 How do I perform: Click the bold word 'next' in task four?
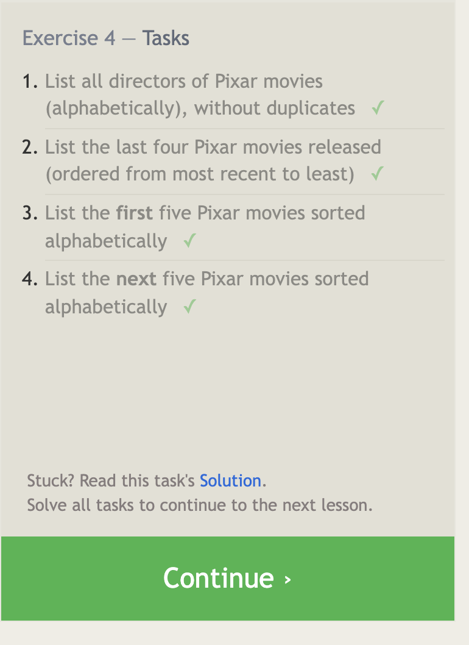click(136, 279)
